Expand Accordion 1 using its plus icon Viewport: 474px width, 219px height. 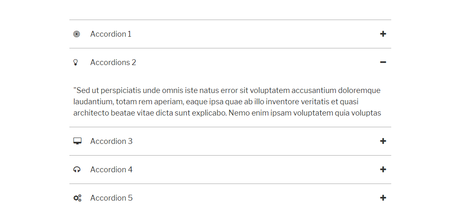[x=383, y=34]
